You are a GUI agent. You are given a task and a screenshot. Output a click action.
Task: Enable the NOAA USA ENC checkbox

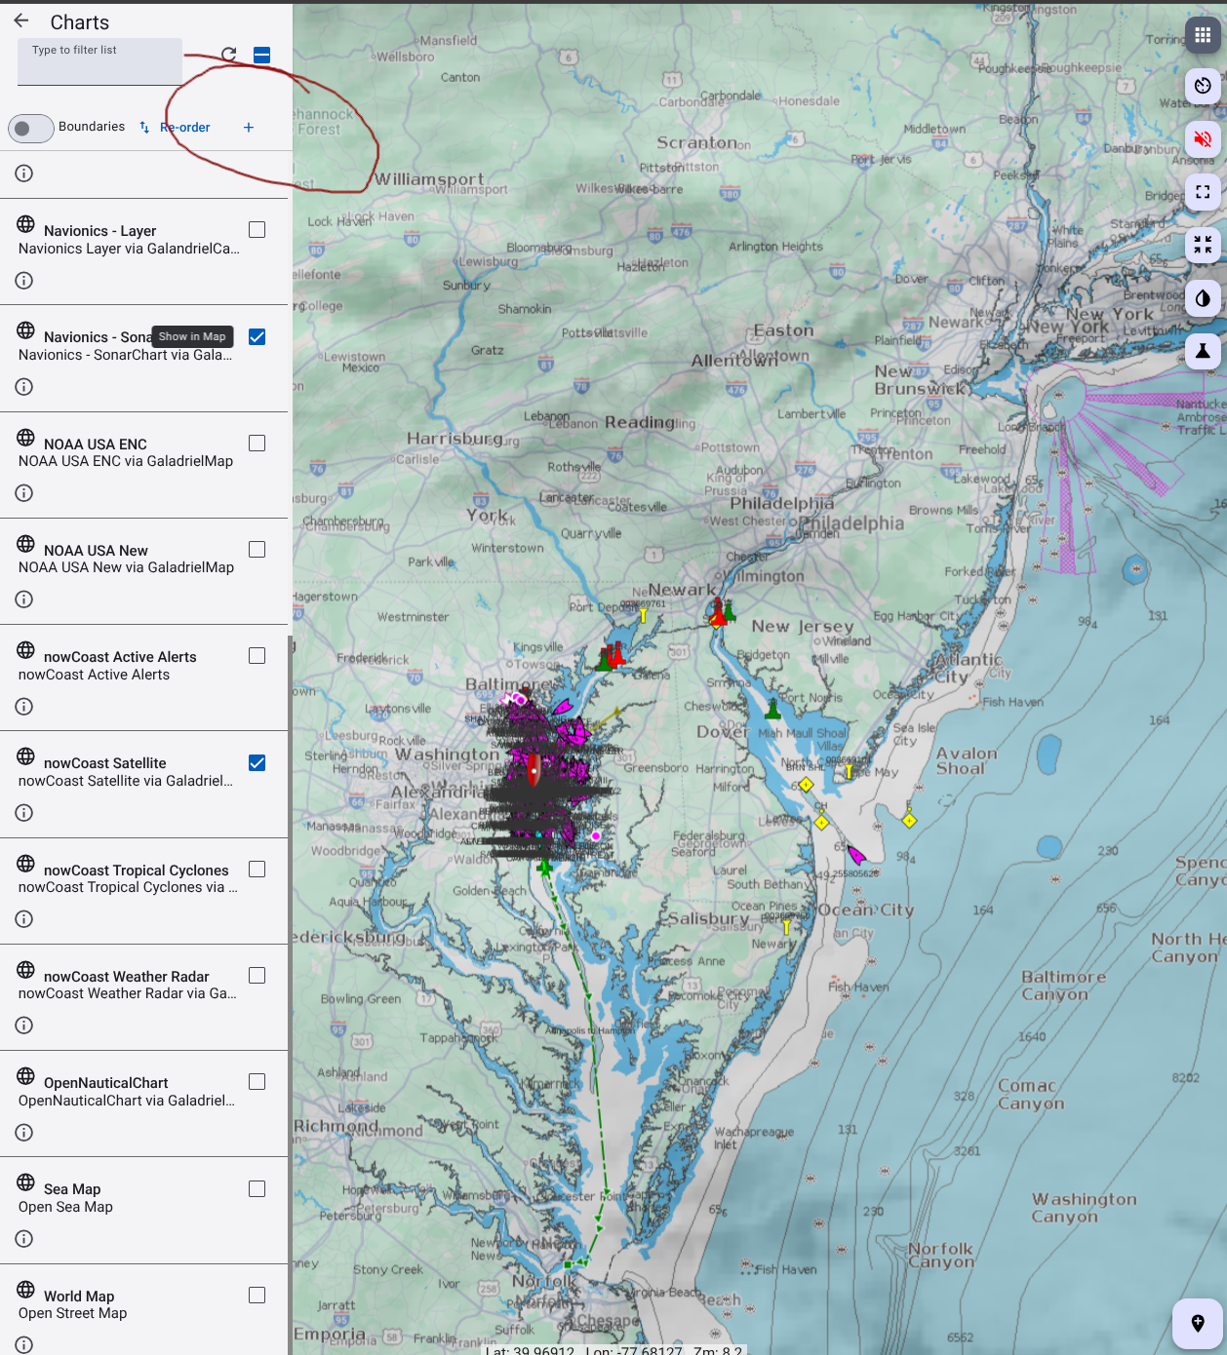coord(257,444)
